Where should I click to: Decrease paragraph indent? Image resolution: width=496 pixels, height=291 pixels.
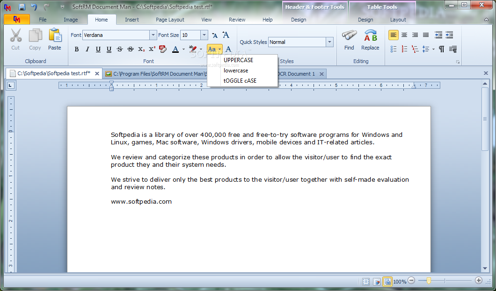coord(438,35)
